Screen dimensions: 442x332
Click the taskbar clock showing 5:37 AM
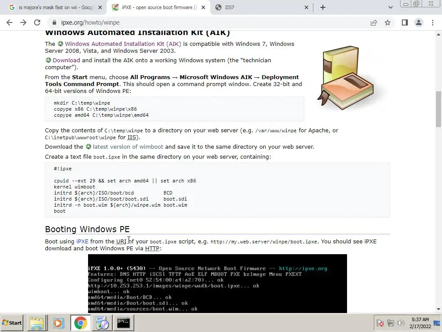[x=420, y=323]
